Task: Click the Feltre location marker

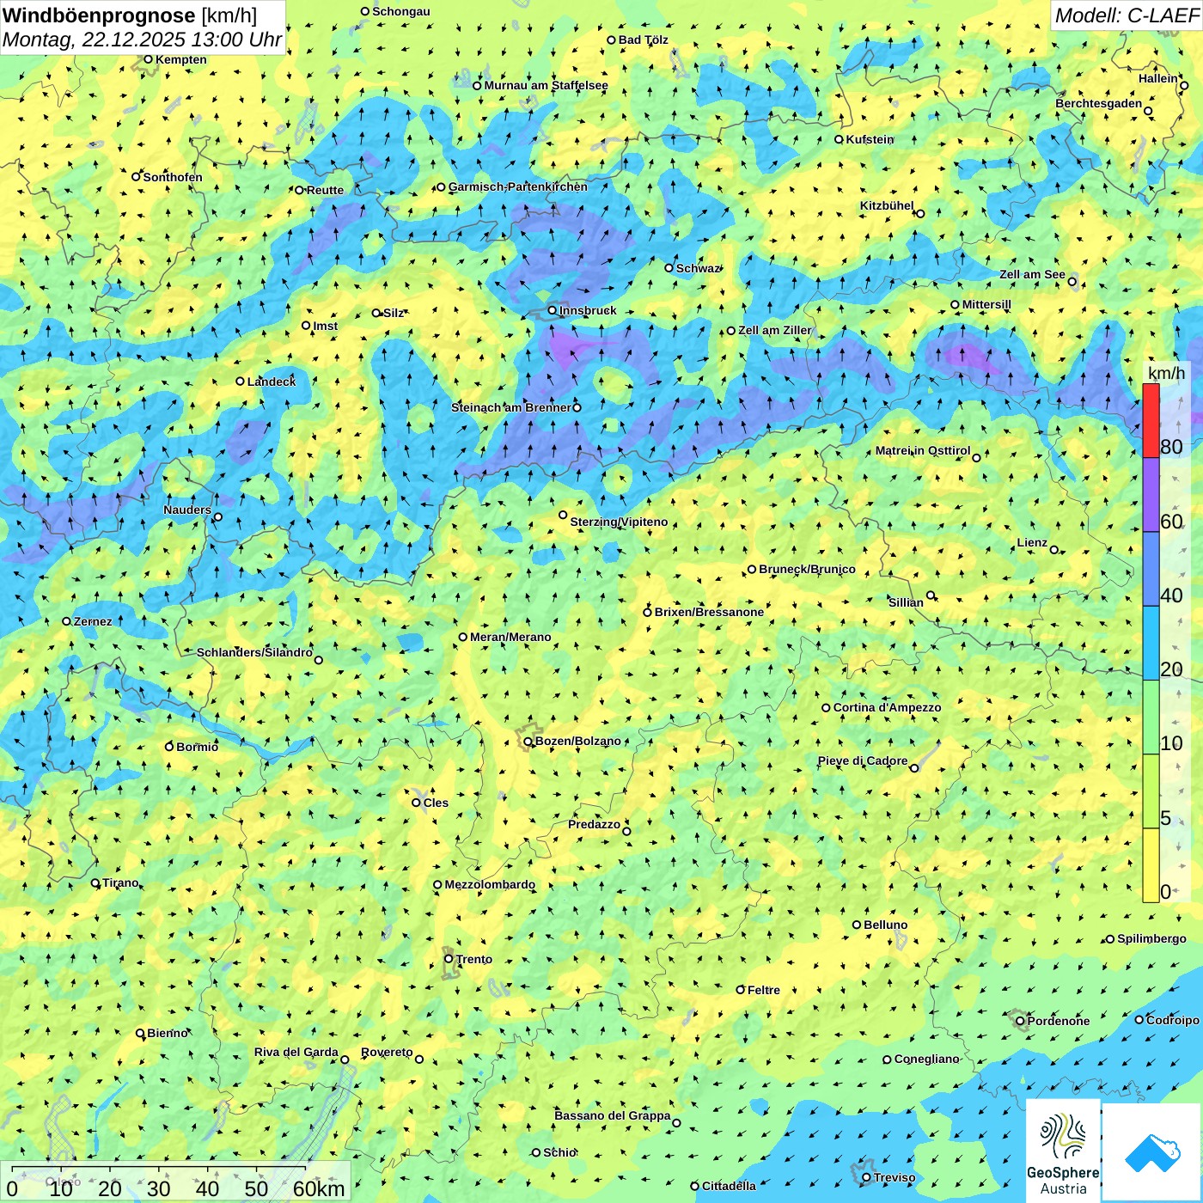Action: click(x=741, y=990)
